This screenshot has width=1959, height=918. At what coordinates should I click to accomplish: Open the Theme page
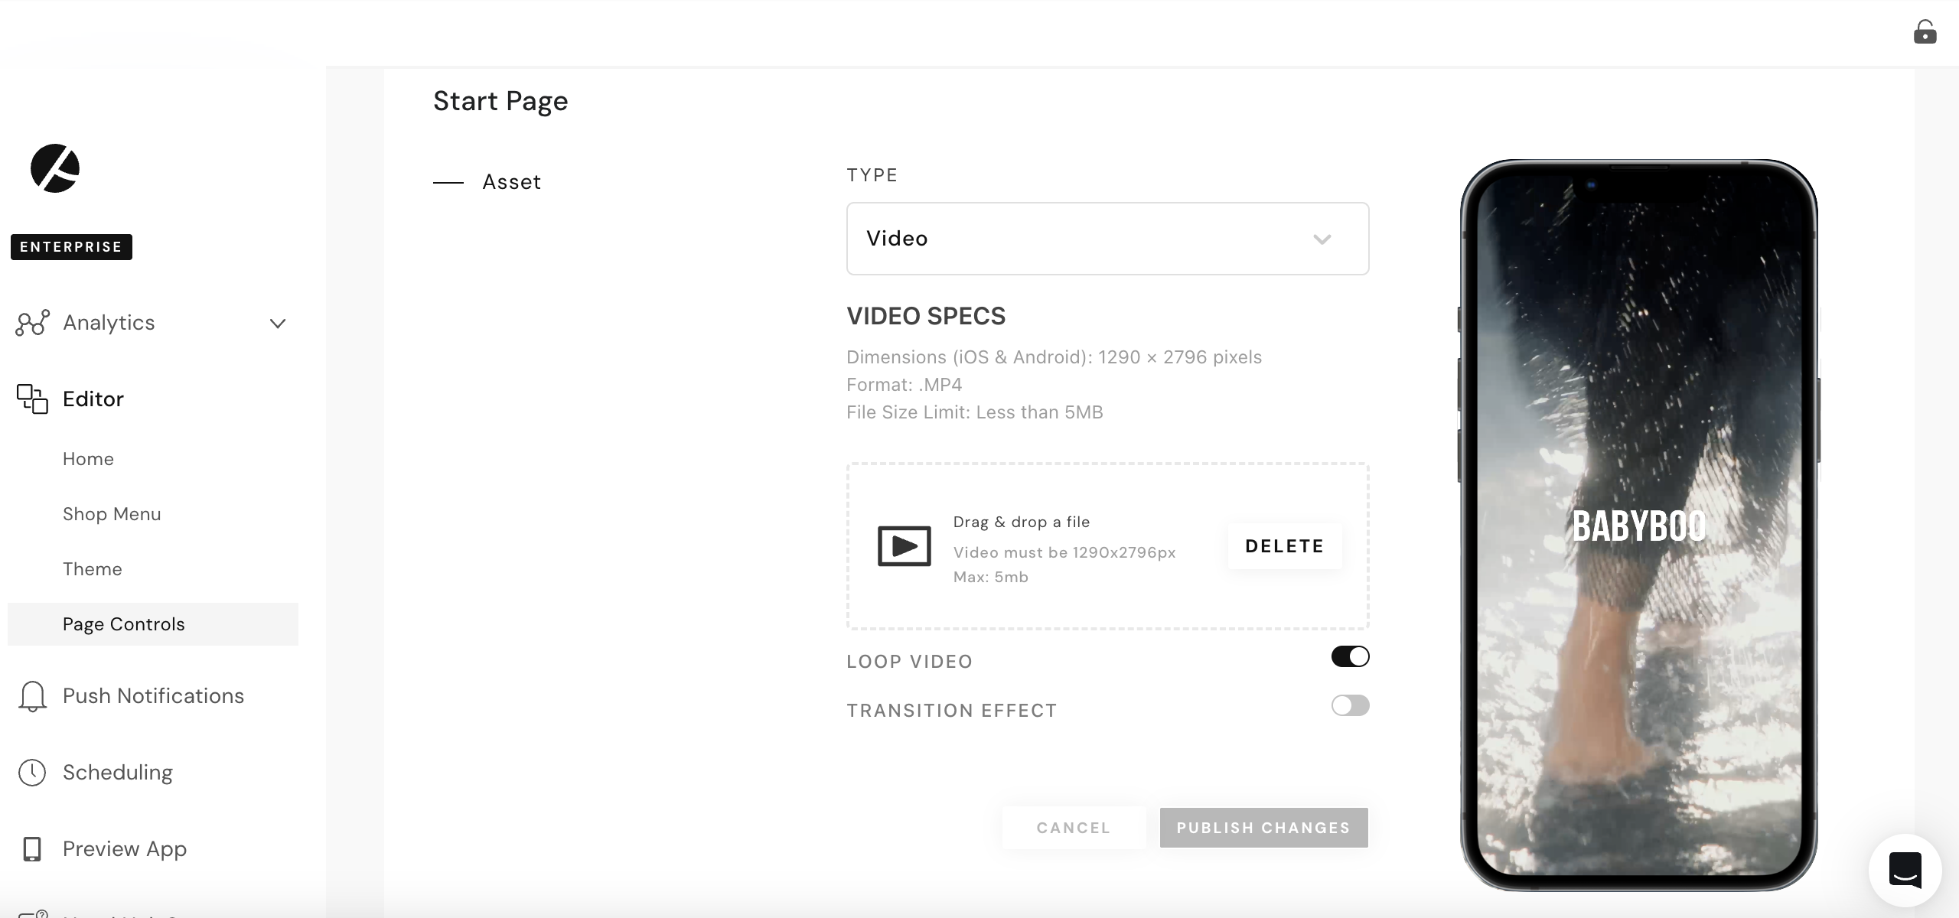point(93,569)
